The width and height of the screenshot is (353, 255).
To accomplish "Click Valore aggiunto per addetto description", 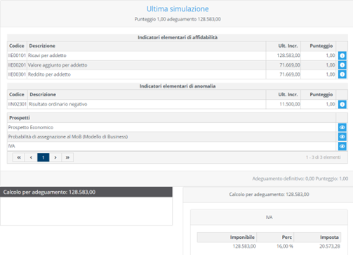I will click(x=58, y=65).
